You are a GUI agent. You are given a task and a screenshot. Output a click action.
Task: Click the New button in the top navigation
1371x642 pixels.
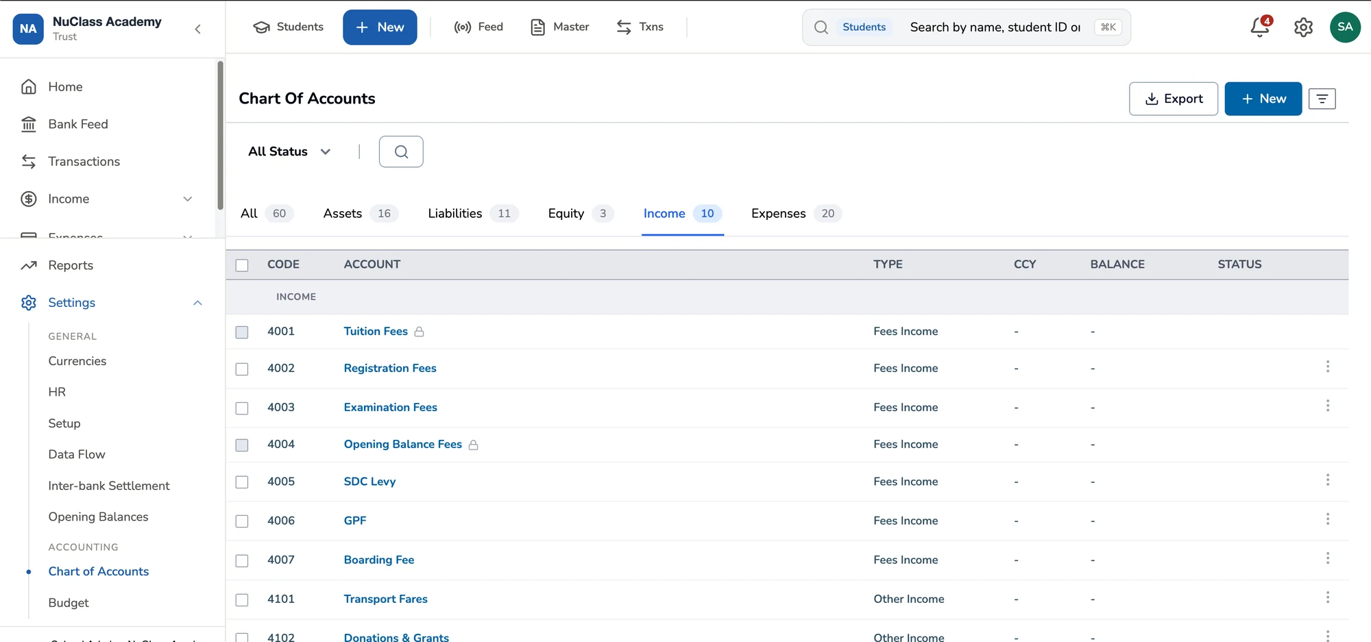pos(380,27)
